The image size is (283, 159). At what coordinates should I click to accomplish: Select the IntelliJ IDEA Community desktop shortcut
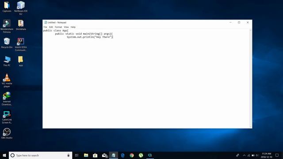click(21, 44)
